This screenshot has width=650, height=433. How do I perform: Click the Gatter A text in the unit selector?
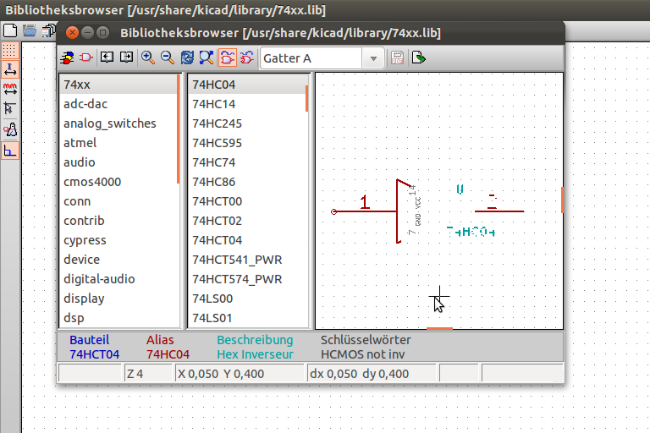point(287,58)
